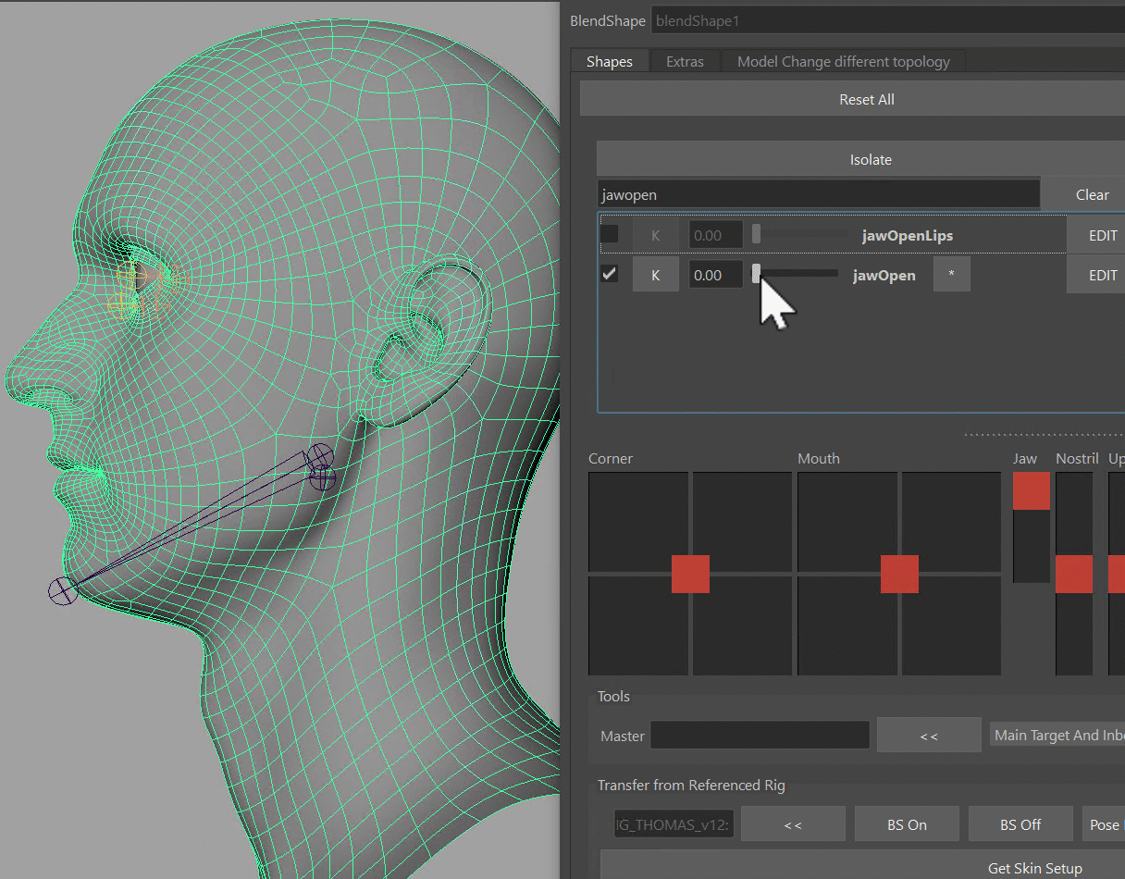Click the red Jaw slider handle
This screenshot has width=1125, height=879.
pyautogui.click(x=1032, y=490)
